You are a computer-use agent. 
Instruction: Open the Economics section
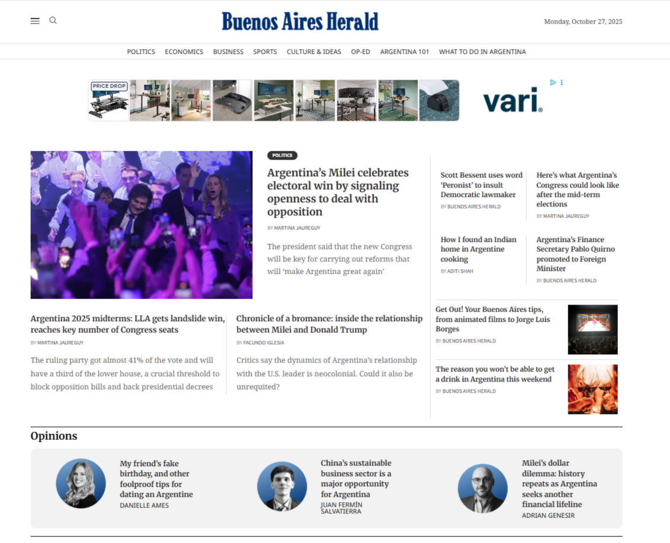tap(184, 51)
